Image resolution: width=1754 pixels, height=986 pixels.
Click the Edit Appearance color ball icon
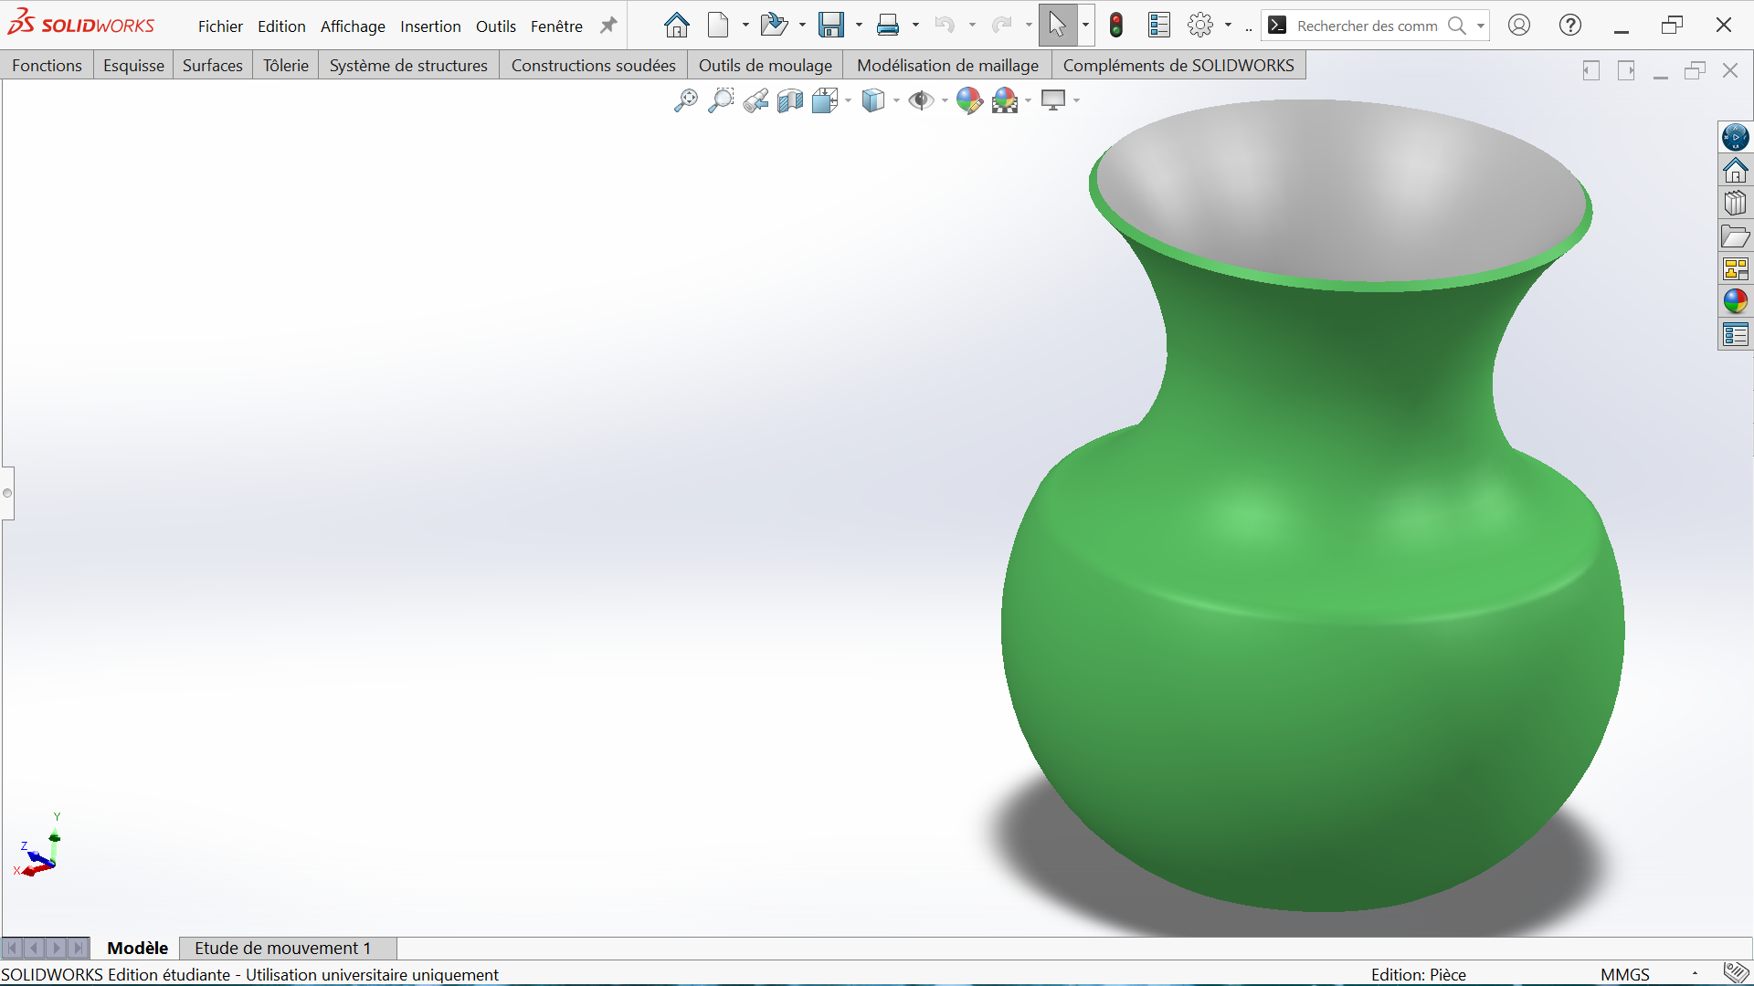tap(969, 100)
